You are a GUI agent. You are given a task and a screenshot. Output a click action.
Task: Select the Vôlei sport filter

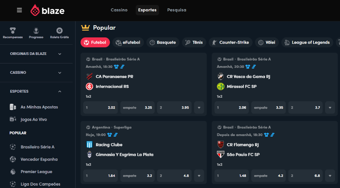(x=267, y=42)
